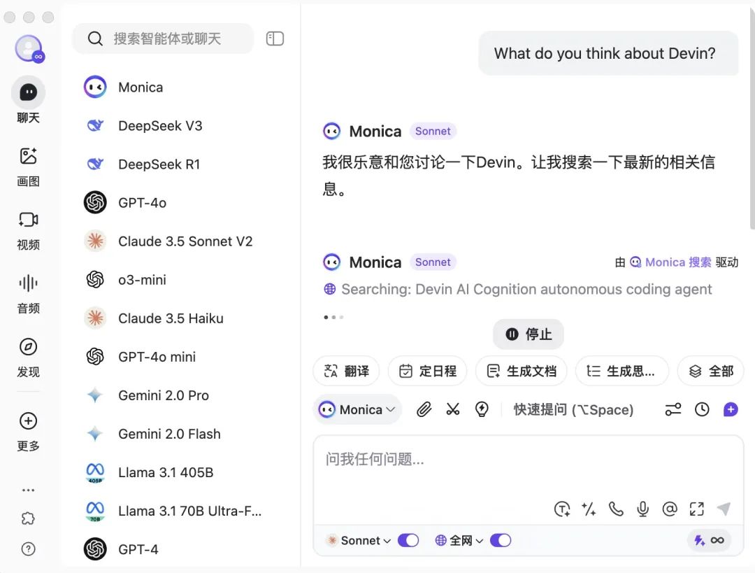This screenshot has height=573, width=755.
Task: Start a new chat with plus bubble icon
Action: pos(731,409)
